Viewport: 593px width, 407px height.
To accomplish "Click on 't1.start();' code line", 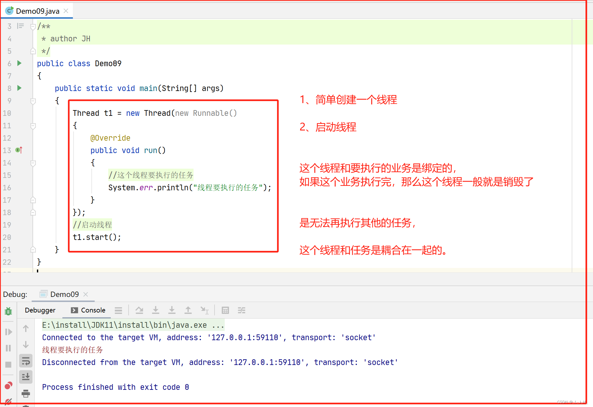I will (97, 237).
